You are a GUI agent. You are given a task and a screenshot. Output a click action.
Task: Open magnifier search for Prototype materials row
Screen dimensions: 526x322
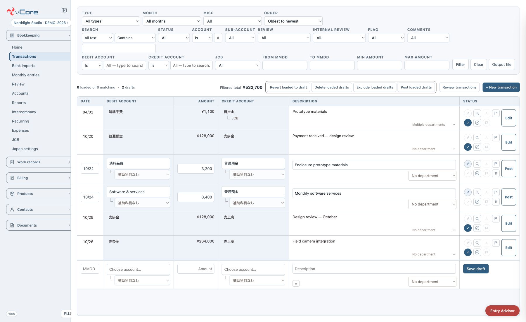pos(477,113)
